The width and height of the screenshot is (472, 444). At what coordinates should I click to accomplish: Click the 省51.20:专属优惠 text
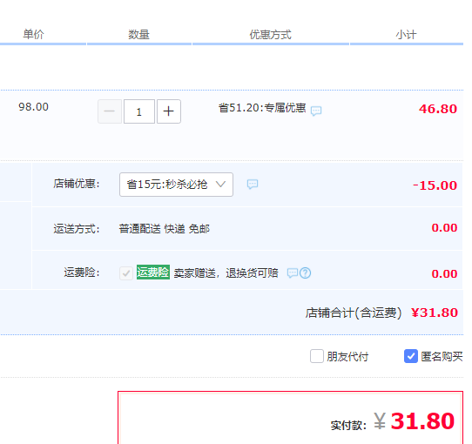(x=262, y=108)
